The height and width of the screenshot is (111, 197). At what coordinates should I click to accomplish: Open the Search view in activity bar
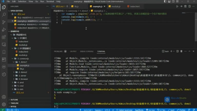coord(4,15)
